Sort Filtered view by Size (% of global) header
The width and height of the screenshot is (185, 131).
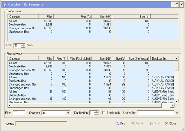coord(138,58)
